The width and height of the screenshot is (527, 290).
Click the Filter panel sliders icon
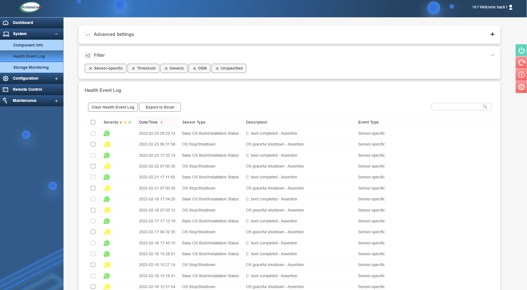(88, 55)
